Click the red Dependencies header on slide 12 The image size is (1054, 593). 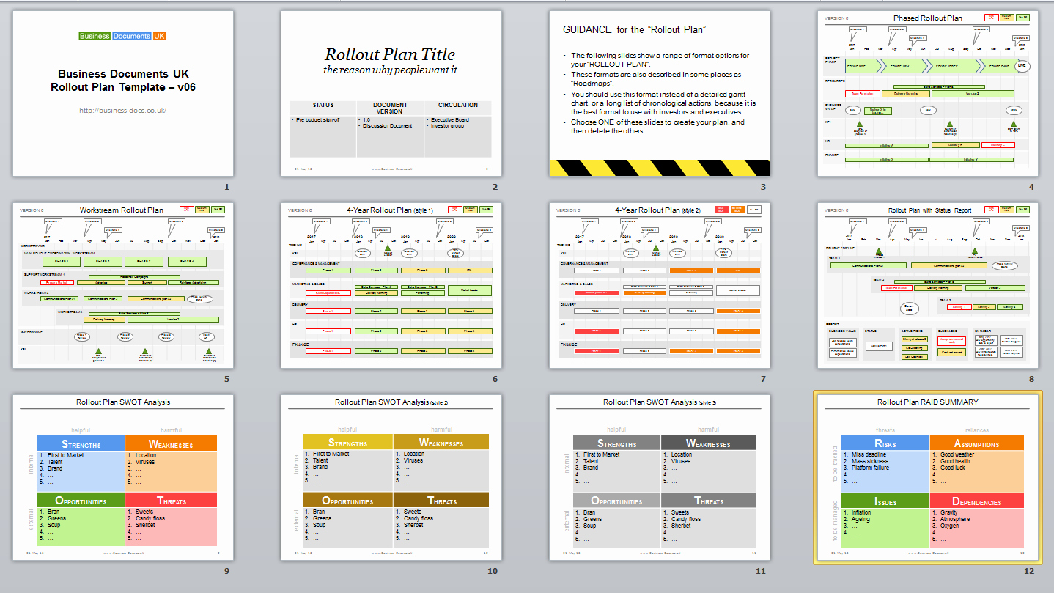click(976, 501)
